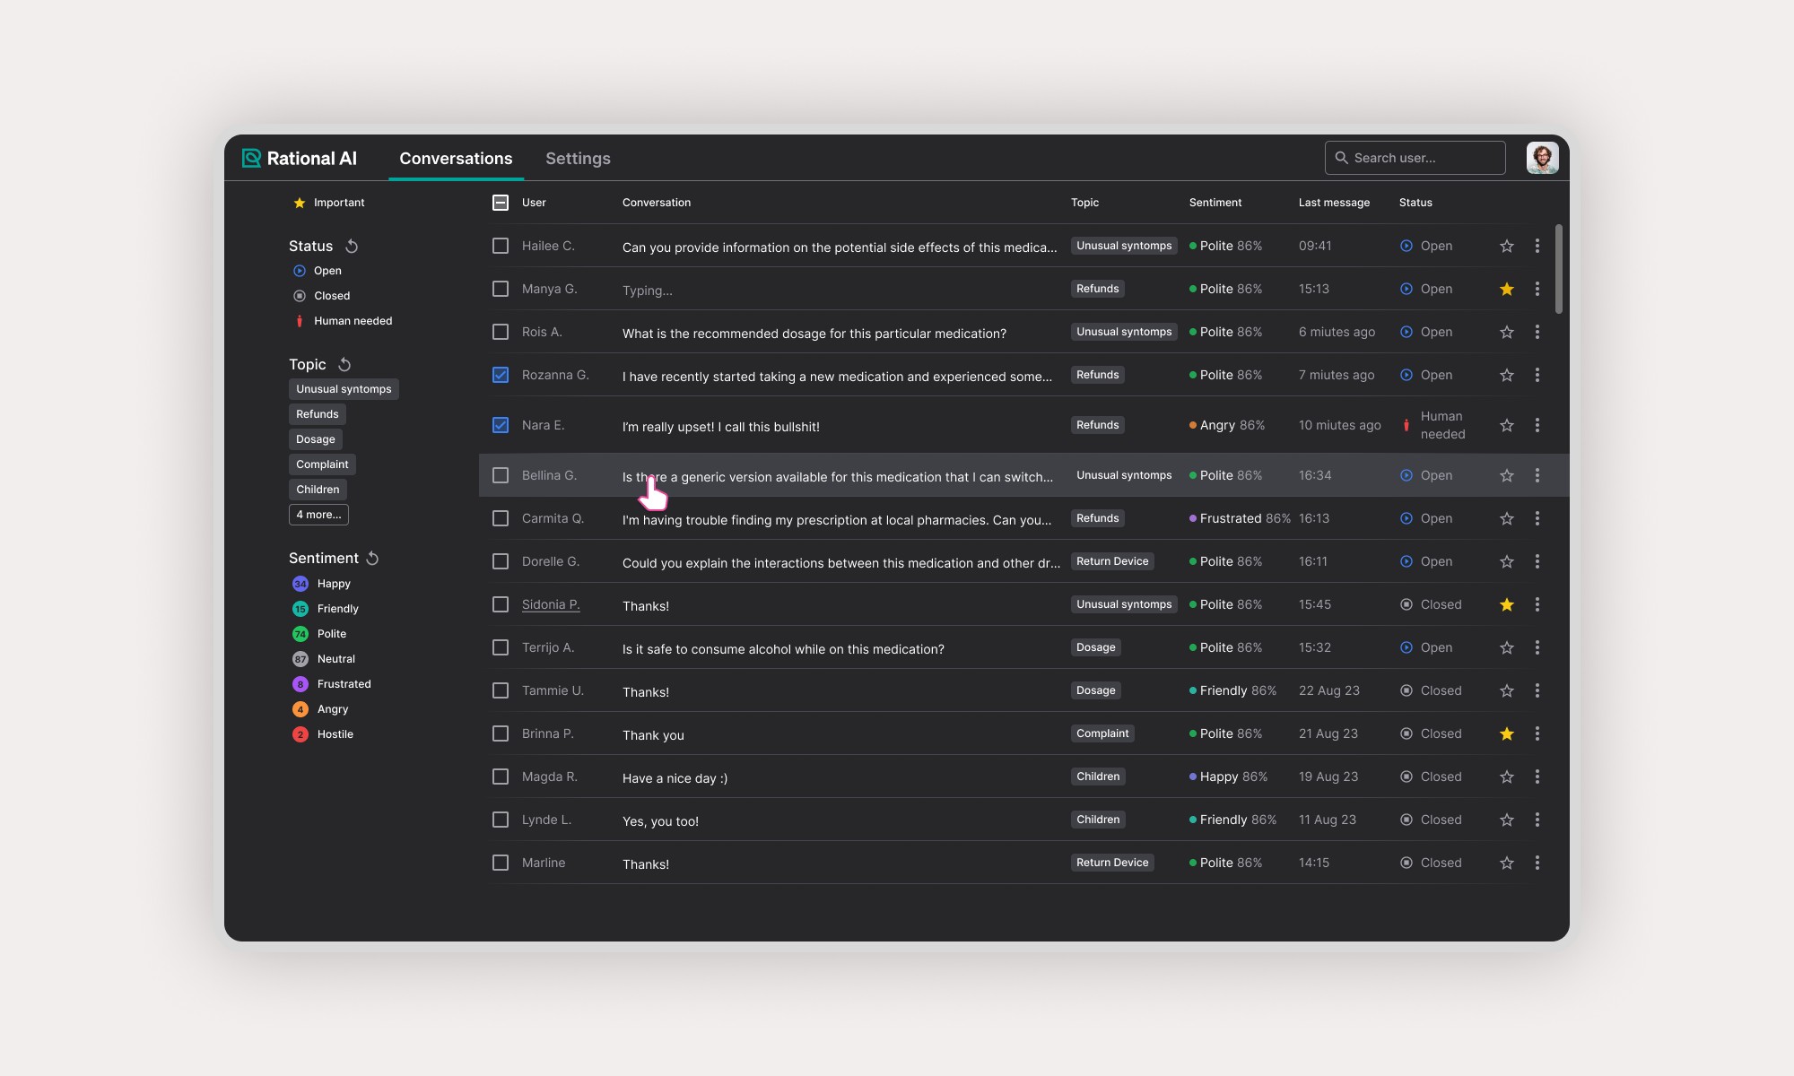1794x1076 pixels.
Task: Sort by the Sentiment column header
Action: coord(1215,203)
